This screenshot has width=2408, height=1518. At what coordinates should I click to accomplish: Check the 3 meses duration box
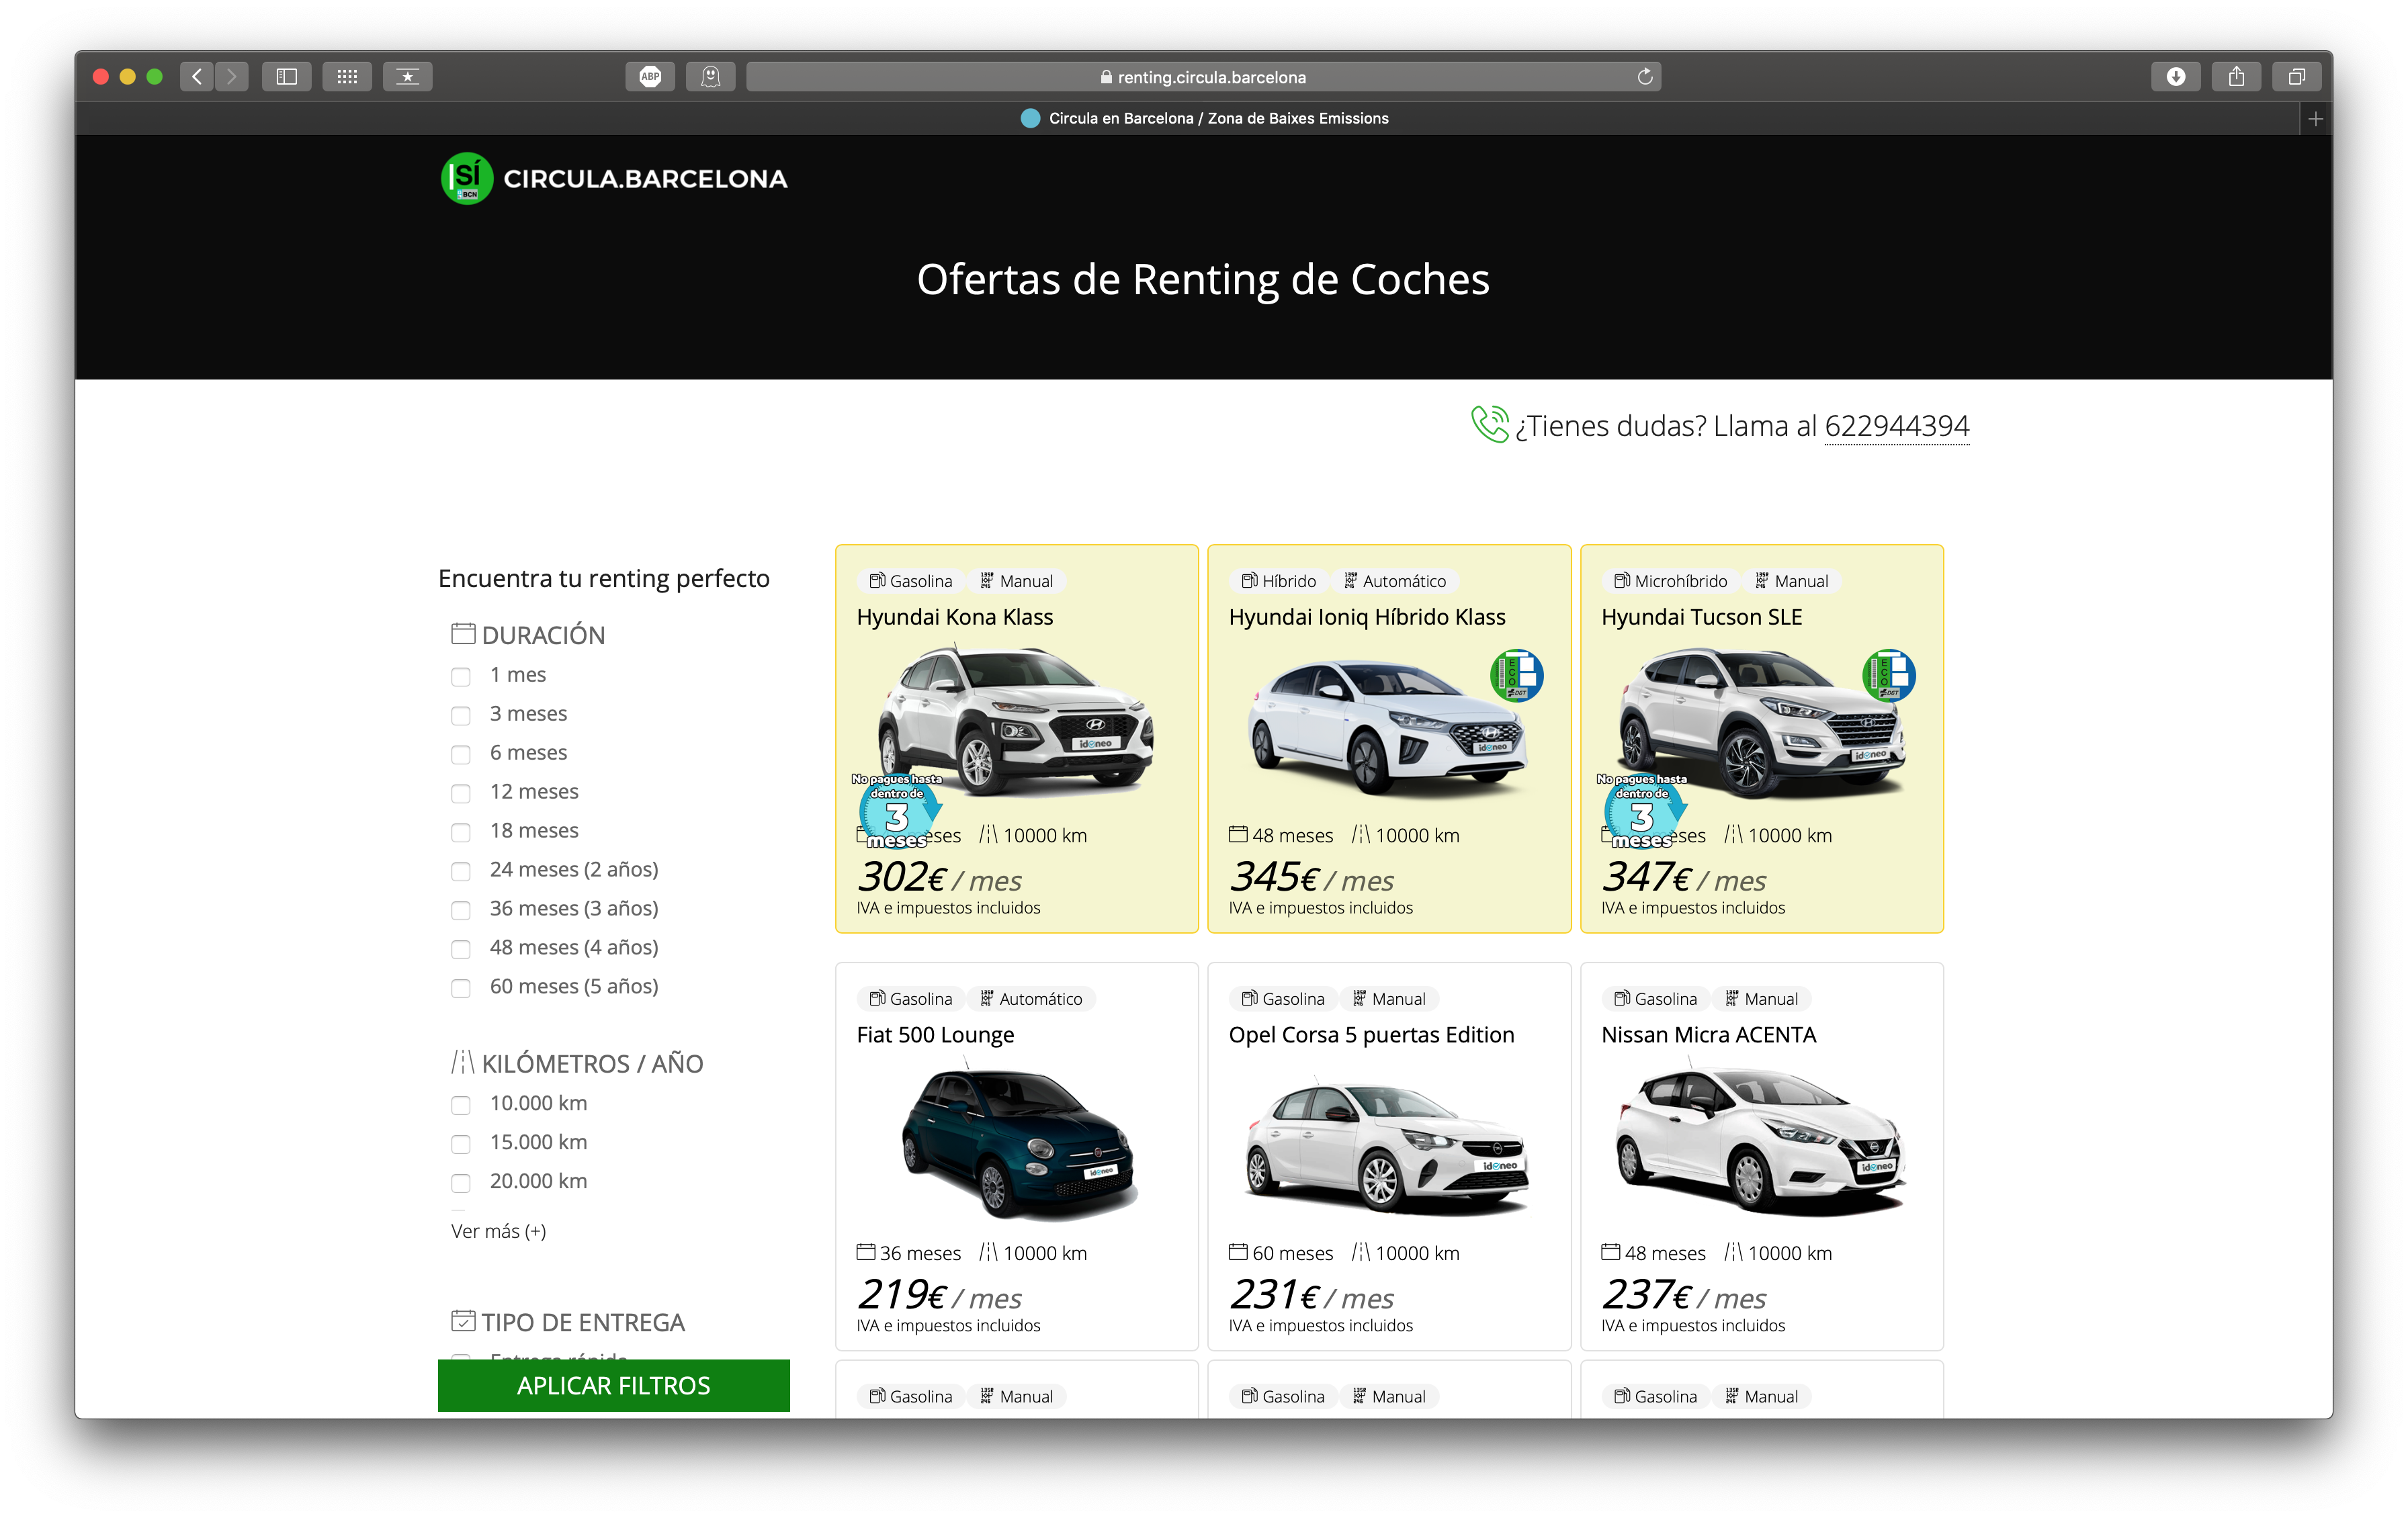pyautogui.click(x=461, y=716)
